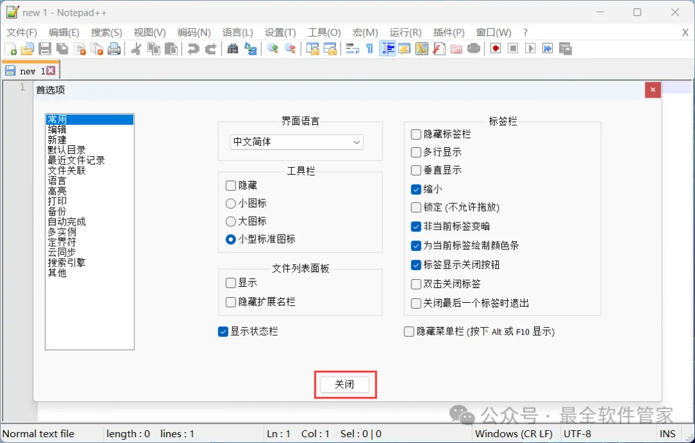Enable the 隐藏扩展名栏 checkbox

click(230, 302)
